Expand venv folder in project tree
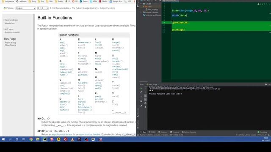Image resolution: width=271 pixels, height=152 pixels. [x=144, y=7]
